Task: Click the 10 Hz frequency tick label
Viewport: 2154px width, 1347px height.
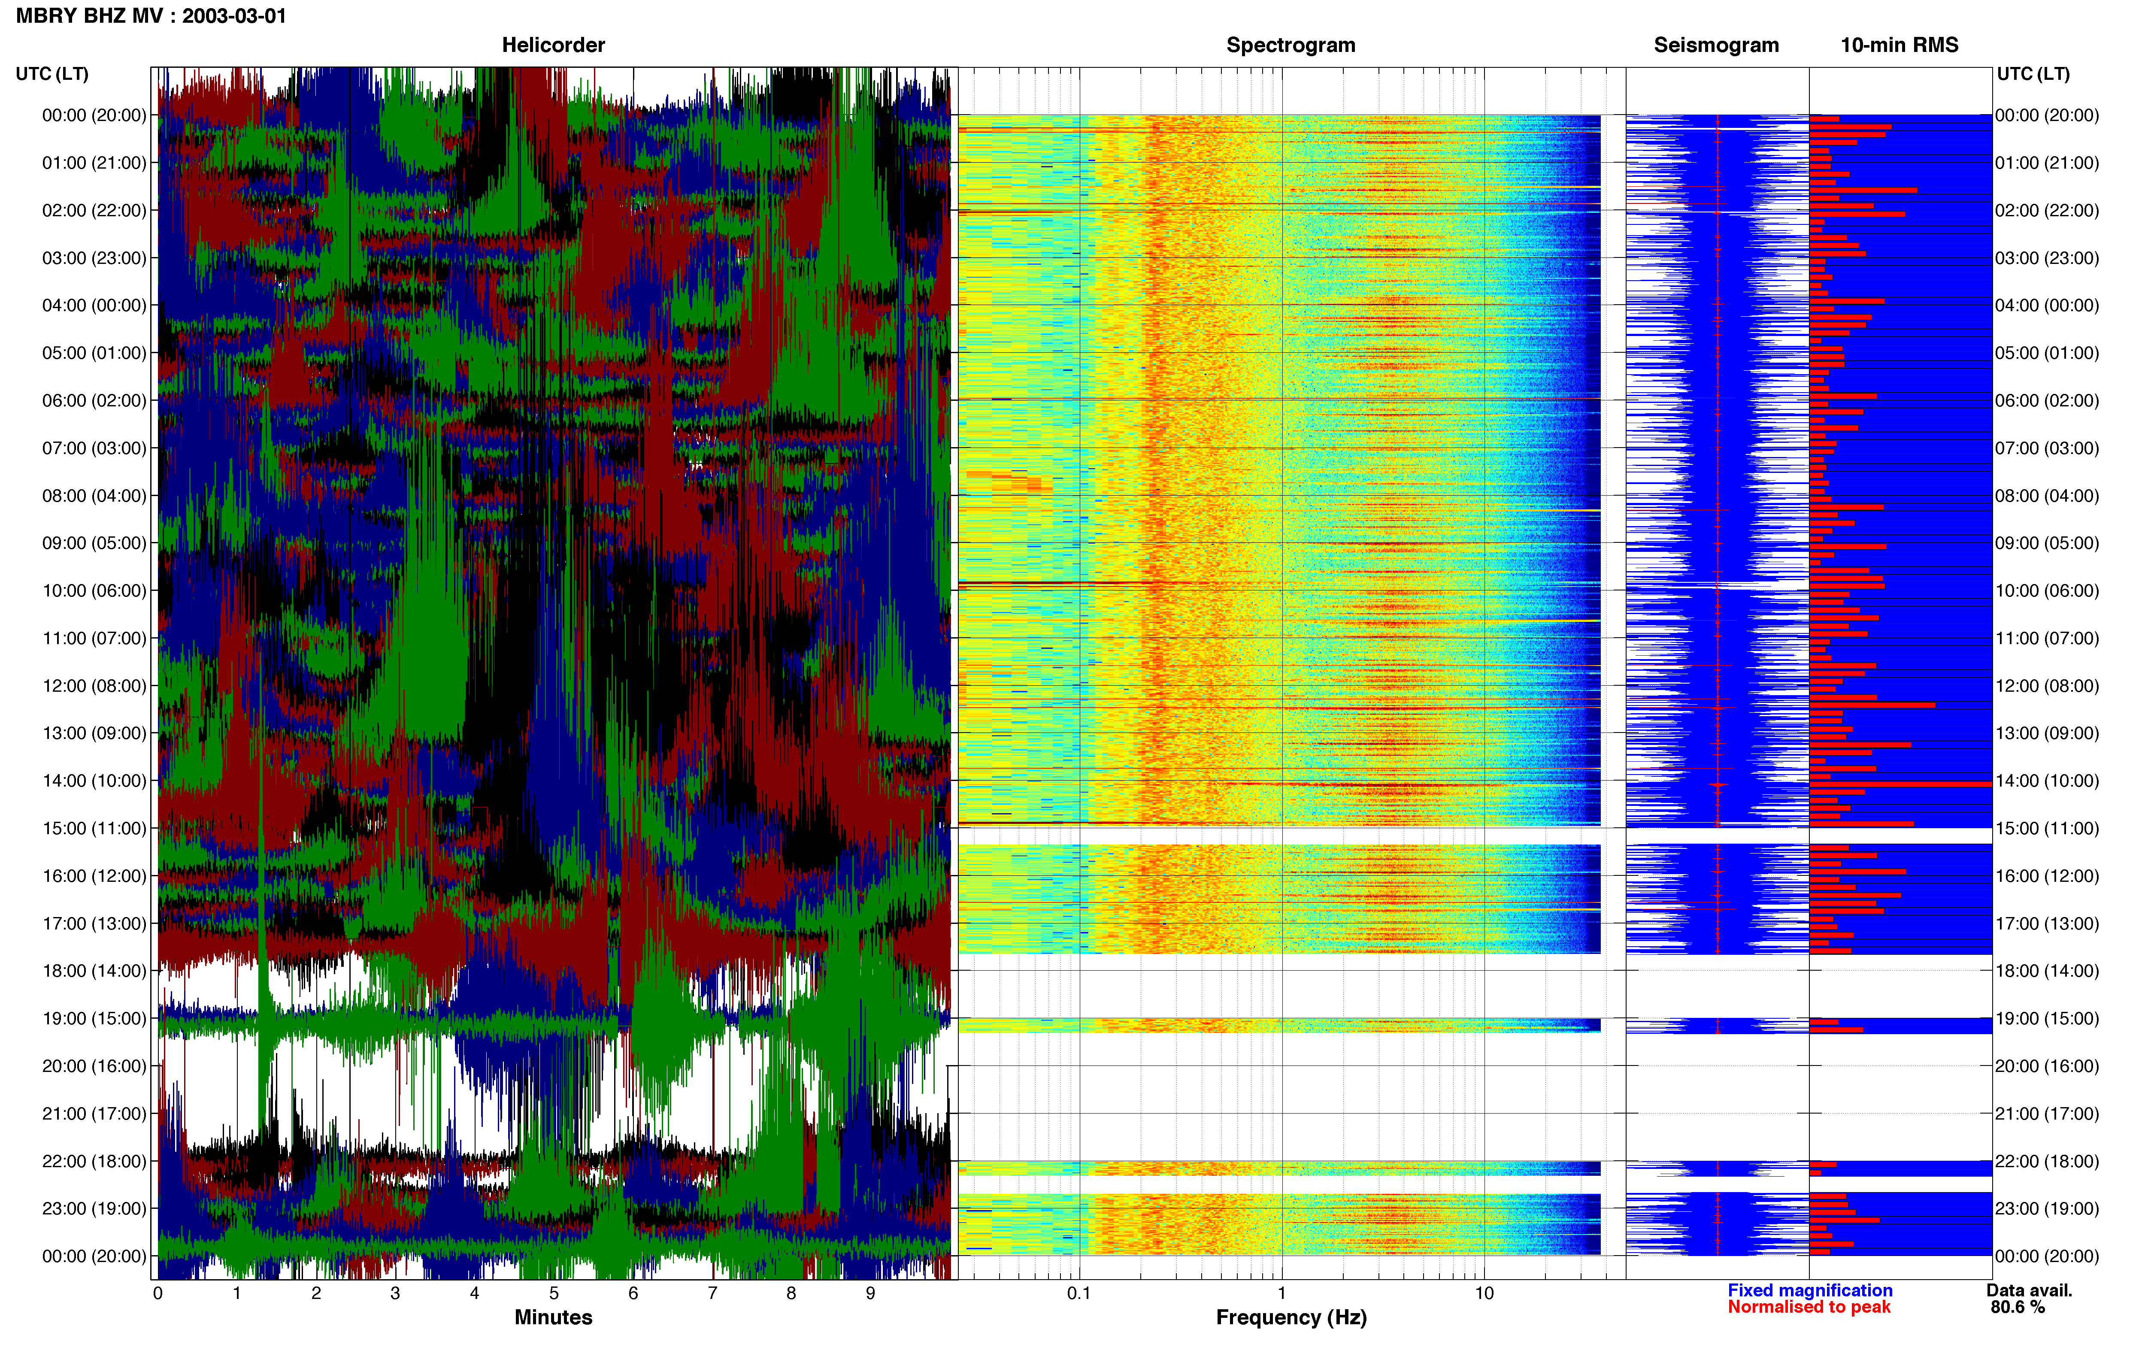Action: point(1484,1293)
